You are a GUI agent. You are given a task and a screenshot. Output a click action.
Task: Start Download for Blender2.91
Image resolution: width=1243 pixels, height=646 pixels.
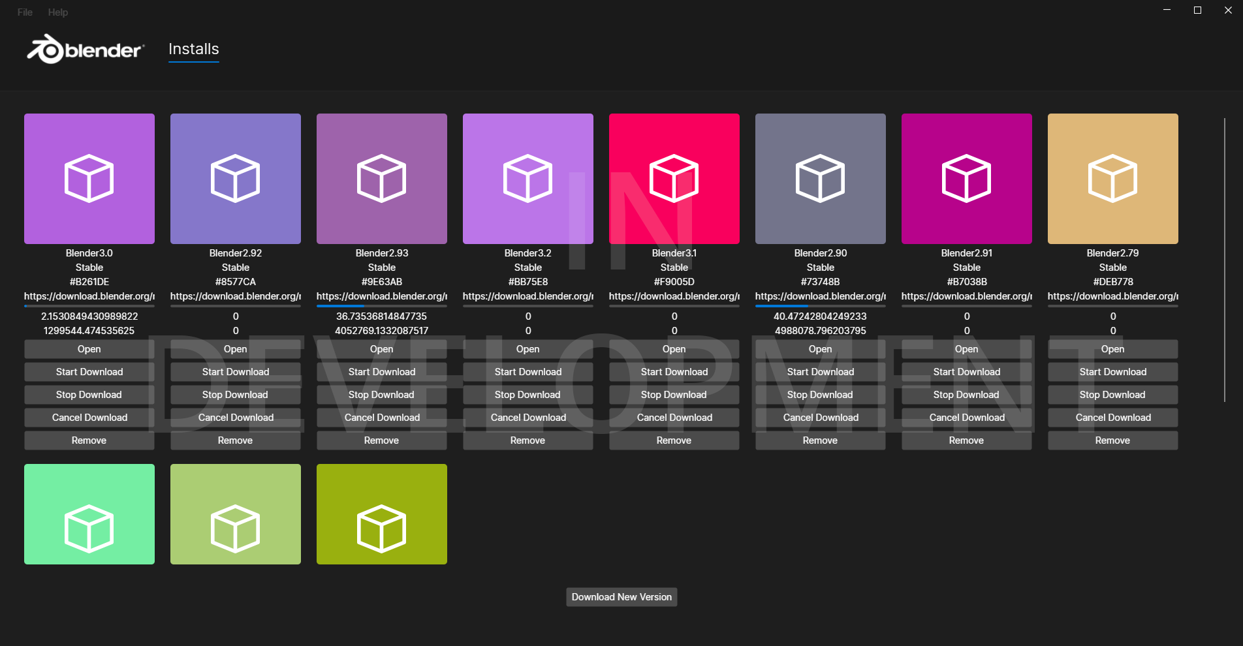point(967,372)
